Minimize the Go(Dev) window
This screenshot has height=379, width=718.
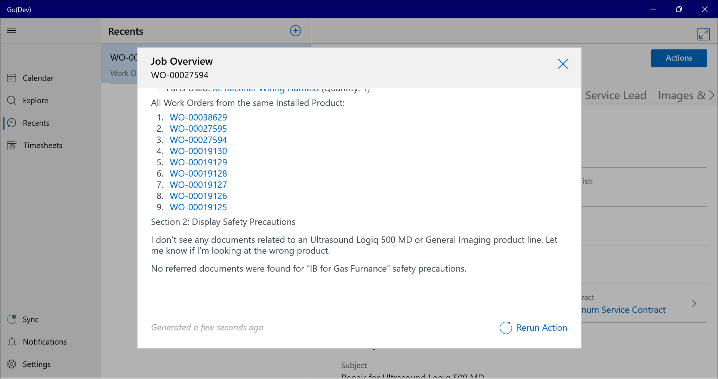point(653,9)
